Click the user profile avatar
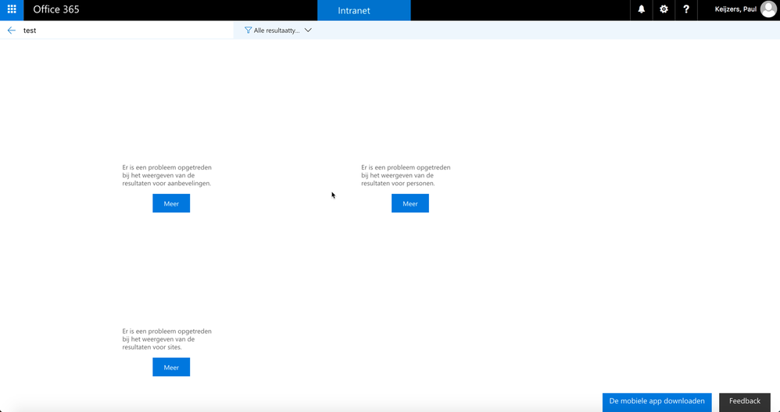Screen dimensions: 780x412 click(x=768, y=9)
